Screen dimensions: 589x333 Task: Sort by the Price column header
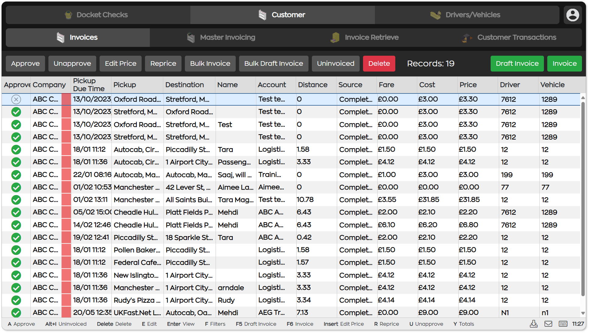(x=478, y=85)
